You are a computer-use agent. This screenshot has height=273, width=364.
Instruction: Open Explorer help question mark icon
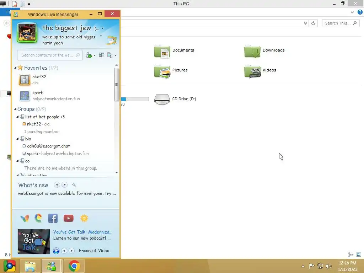pyautogui.click(x=360, y=12)
